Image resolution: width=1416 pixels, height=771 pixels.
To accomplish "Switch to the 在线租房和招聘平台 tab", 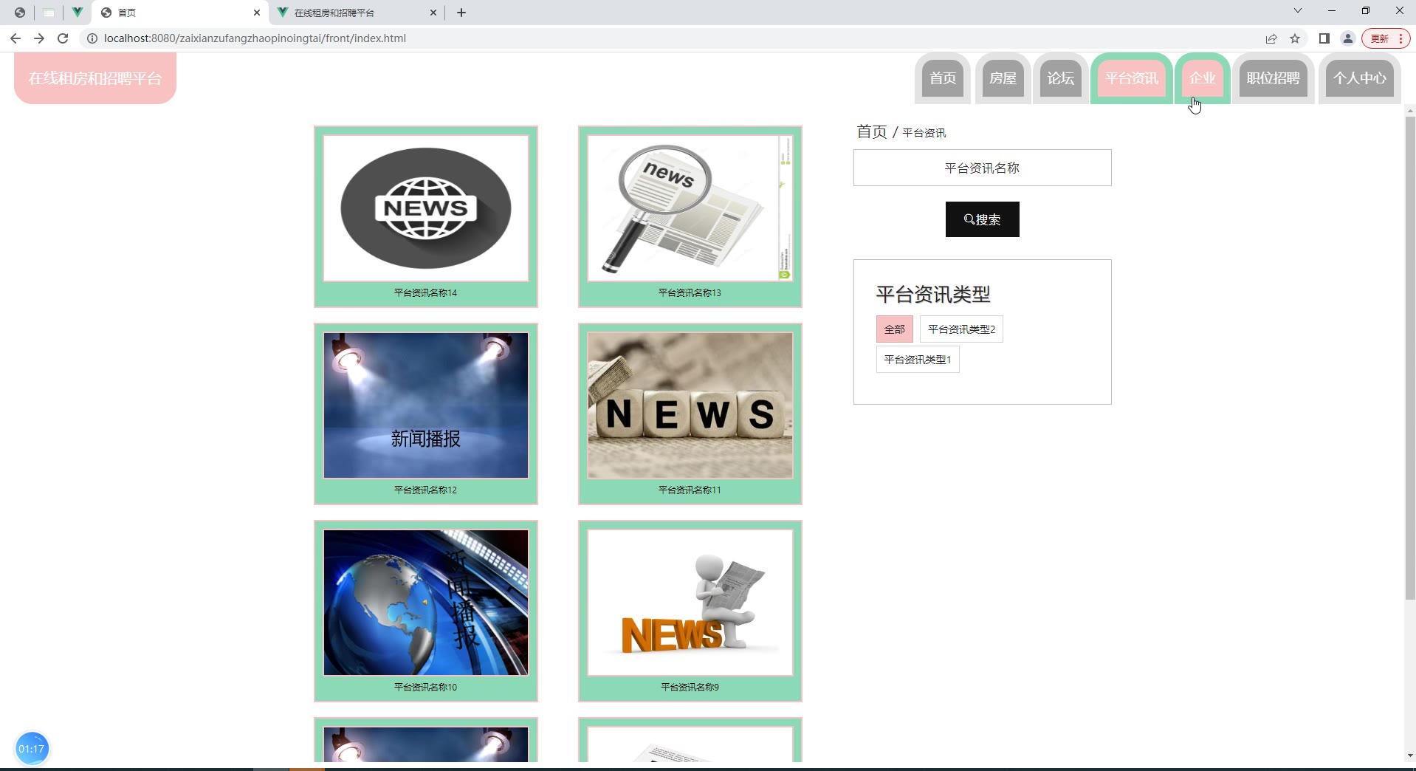I will point(357,13).
